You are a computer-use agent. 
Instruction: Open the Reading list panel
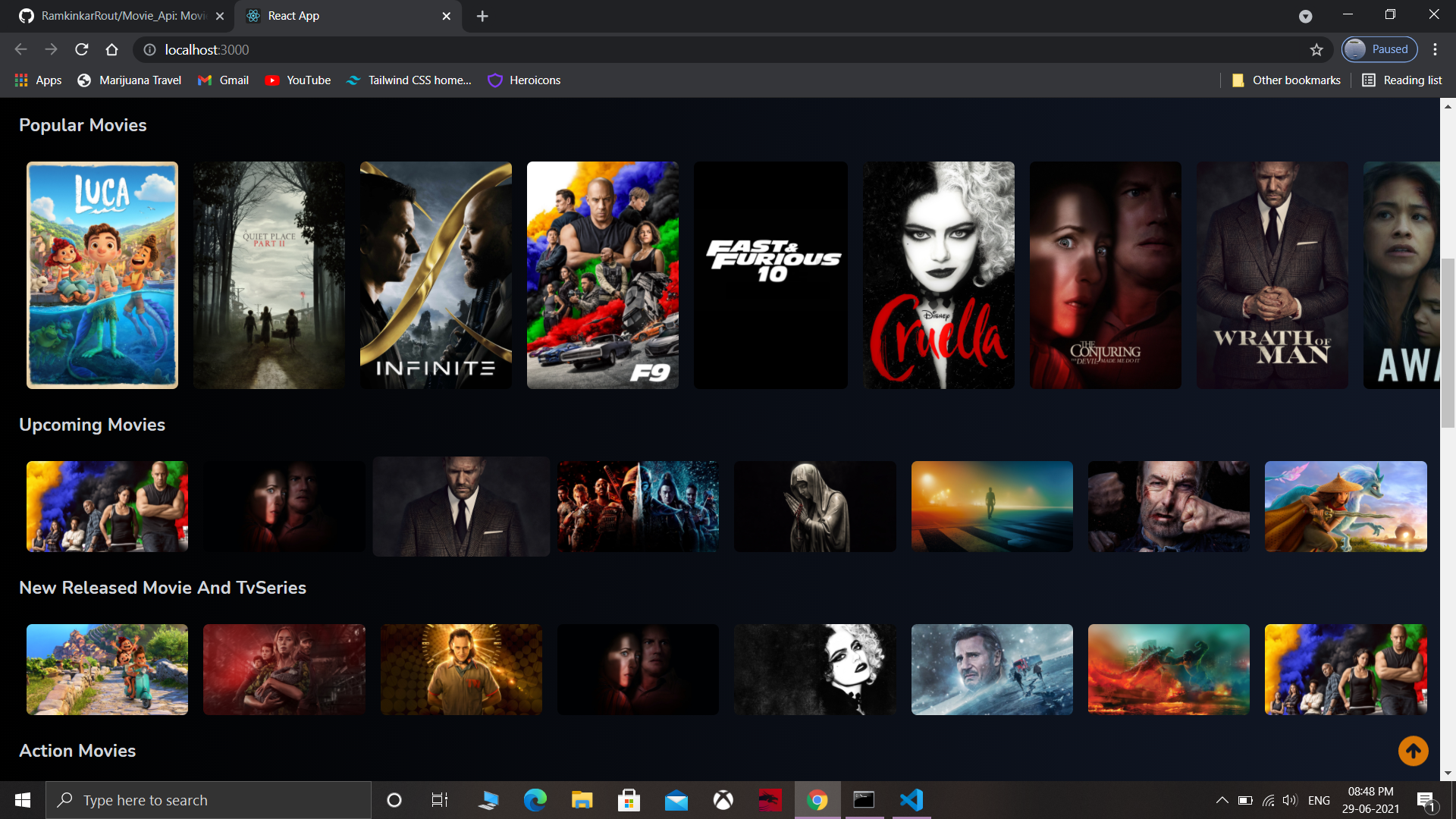[1401, 80]
